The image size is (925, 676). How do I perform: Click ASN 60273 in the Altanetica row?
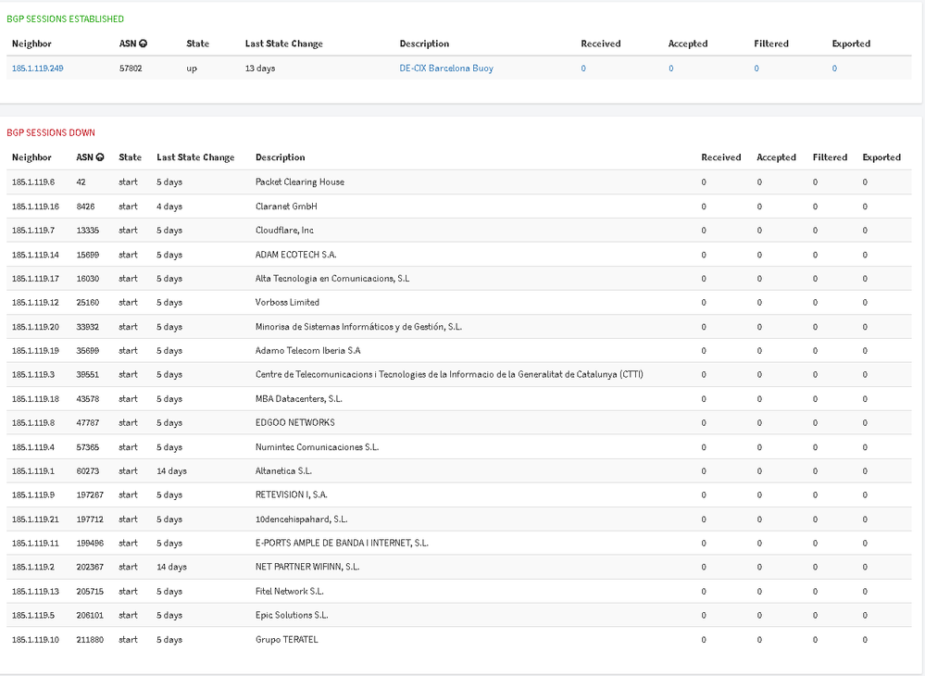[x=88, y=471]
